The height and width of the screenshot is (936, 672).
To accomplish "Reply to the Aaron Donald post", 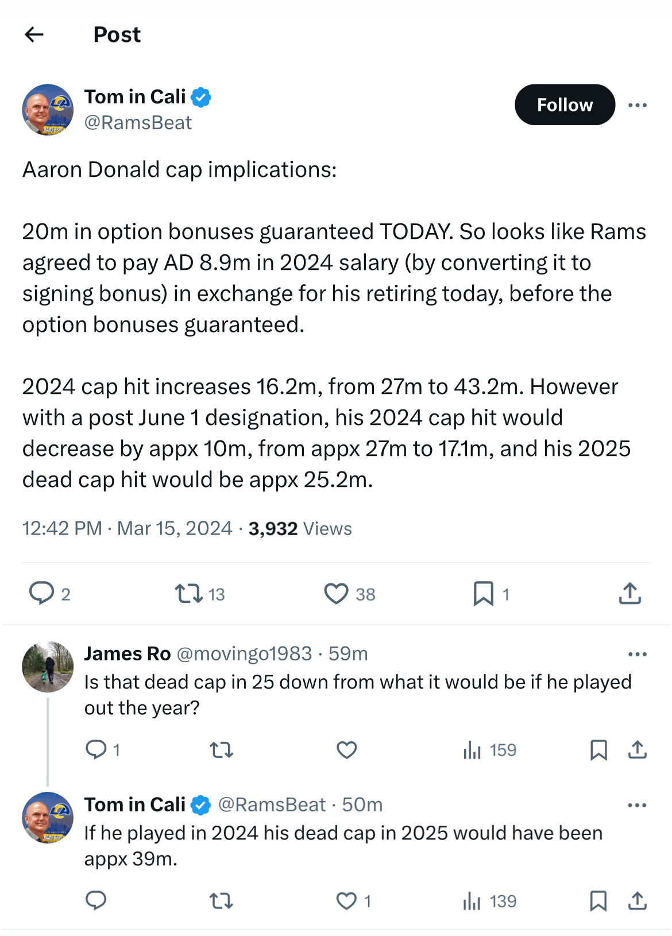I will (41, 593).
